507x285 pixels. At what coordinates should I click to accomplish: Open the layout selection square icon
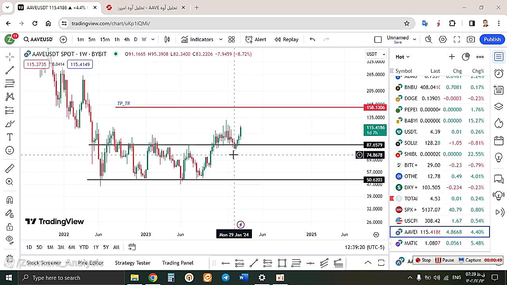(378, 39)
